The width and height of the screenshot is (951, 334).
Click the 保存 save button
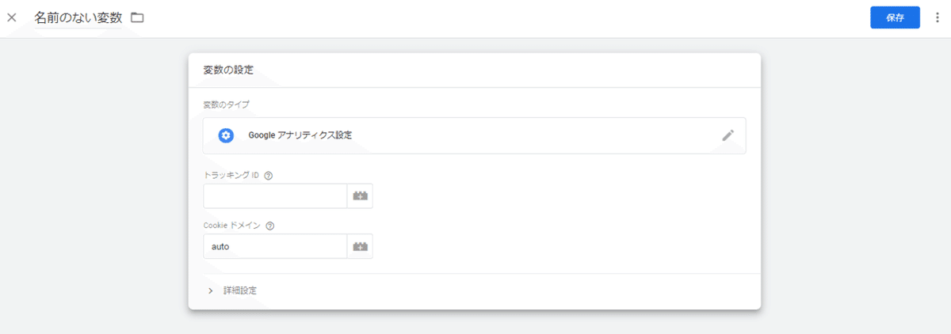click(895, 17)
